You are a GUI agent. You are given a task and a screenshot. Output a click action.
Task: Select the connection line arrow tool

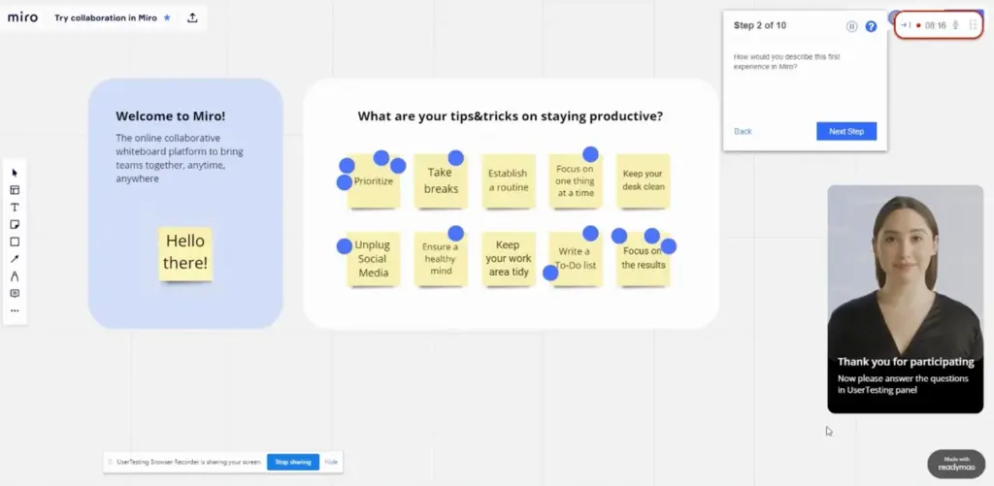click(x=15, y=259)
